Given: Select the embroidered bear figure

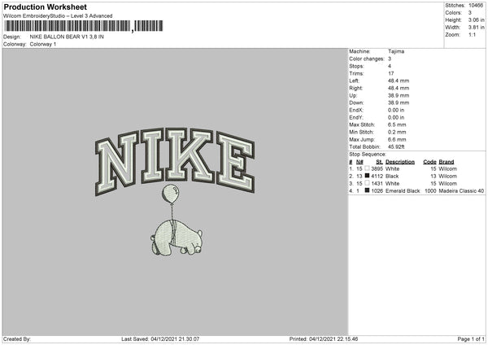Looking at the screenshot, I should pyautogui.click(x=176, y=238).
